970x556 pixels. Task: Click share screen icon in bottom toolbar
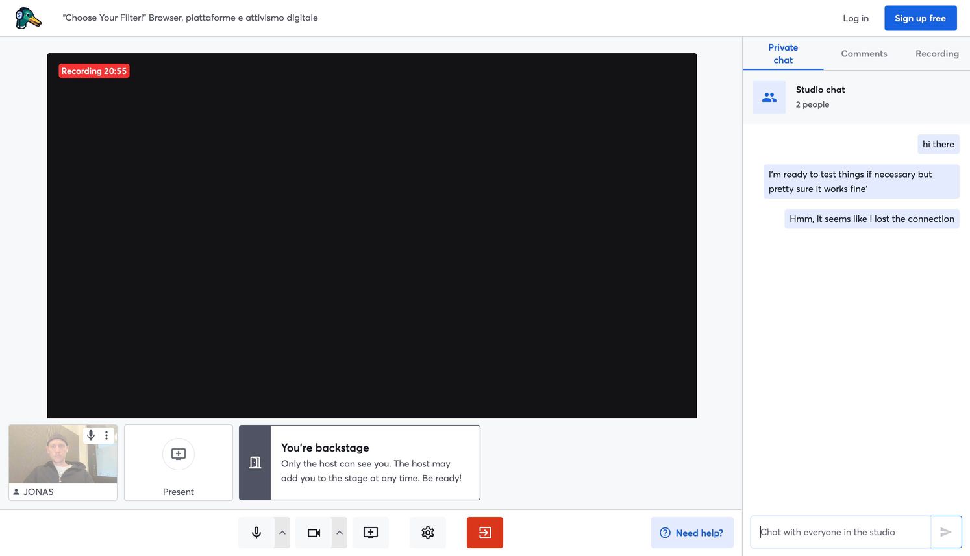point(371,533)
